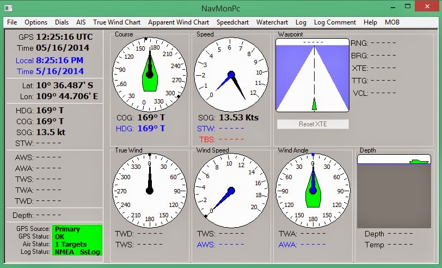The height and width of the screenshot is (268, 442).
Task: Click the green boat marker on Waypoint highway
Action: (314, 104)
